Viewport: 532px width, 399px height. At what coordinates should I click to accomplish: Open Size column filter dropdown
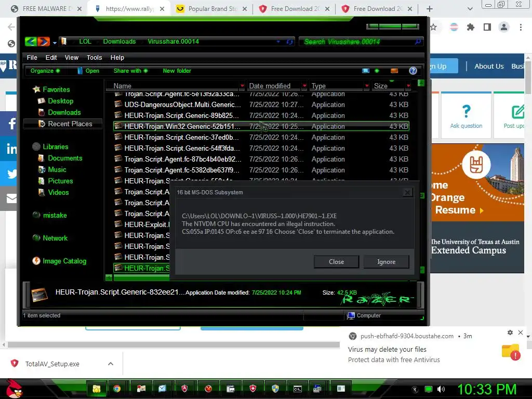click(x=408, y=86)
